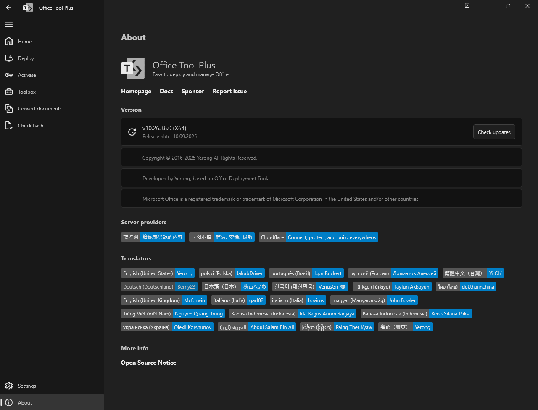Viewport: 538px width, 410px height.
Task: Open the Cloudflare provider badge
Action: click(319, 237)
